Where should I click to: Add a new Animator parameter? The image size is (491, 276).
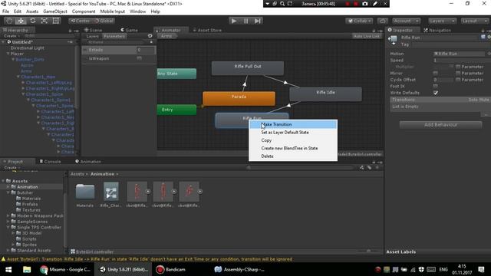[151, 42]
